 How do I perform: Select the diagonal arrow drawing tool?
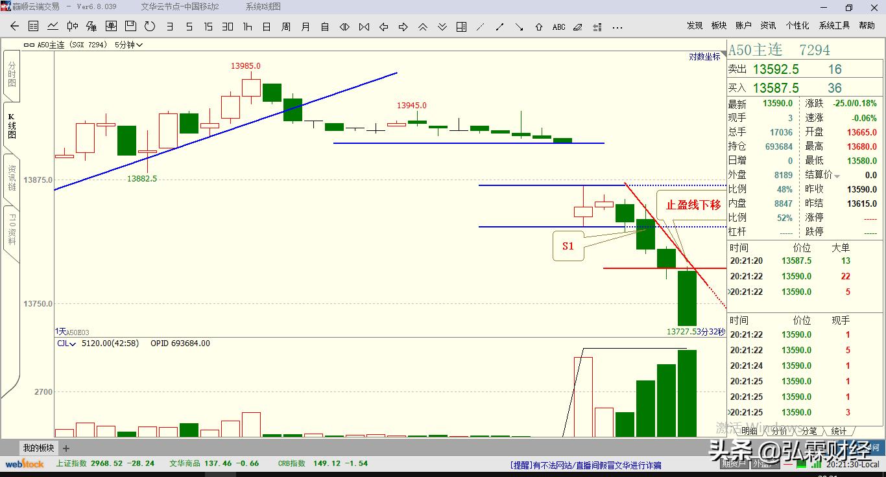[520, 27]
